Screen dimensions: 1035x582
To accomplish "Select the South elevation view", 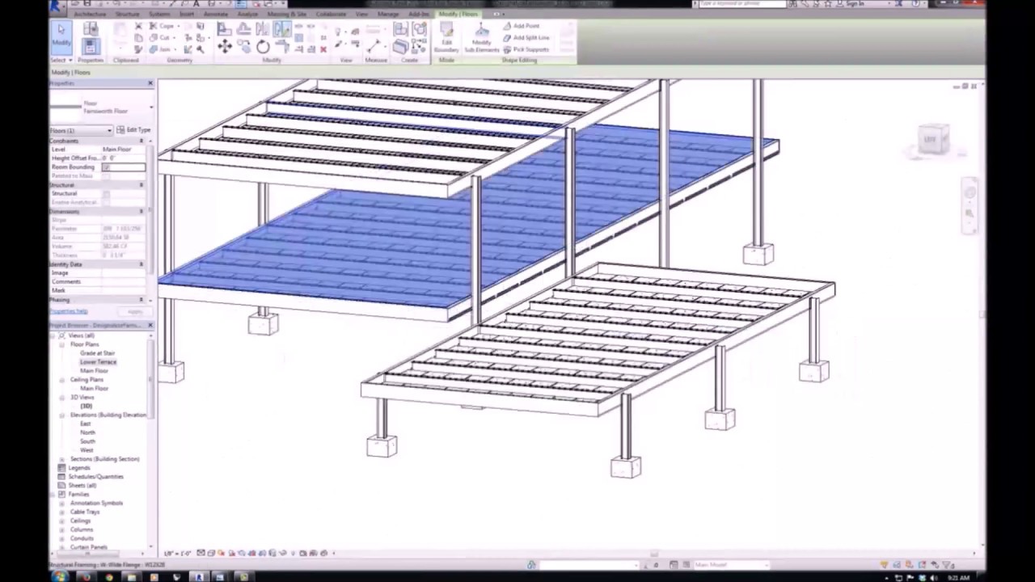I will (x=87, y=441).
